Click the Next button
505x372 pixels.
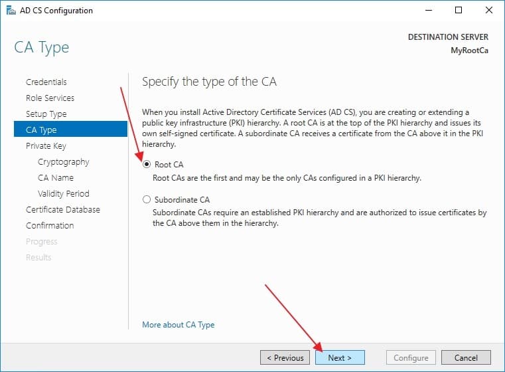point(340,357)
